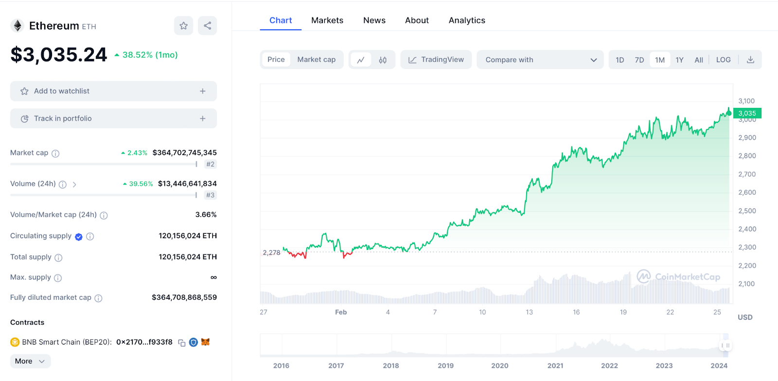Click the 2016 marker on the overview timeline

pyautogui.click(x=281, y=366)
